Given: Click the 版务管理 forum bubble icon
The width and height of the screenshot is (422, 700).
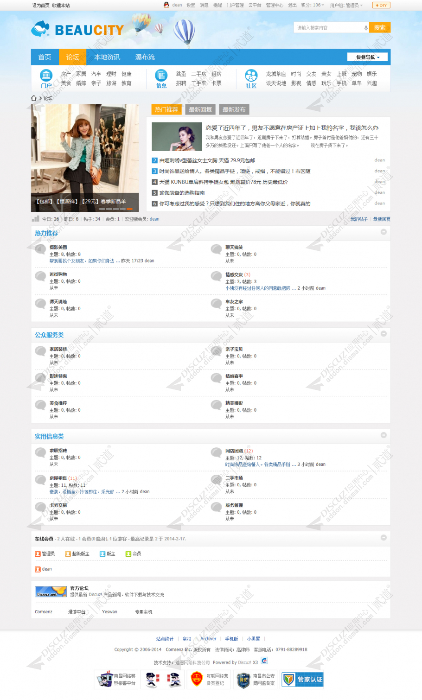Looking at the screenshot, I should coord(217,508).
